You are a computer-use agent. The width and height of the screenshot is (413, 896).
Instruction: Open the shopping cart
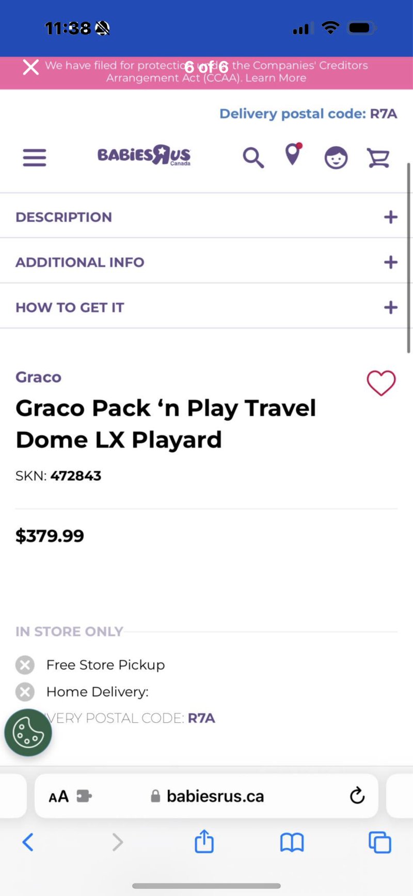[378, 158]
